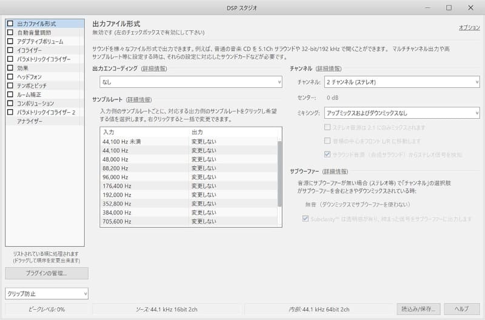
Task: Toggle the Subclarity subwoofer checkbox
Action: [x=306, y=219]
